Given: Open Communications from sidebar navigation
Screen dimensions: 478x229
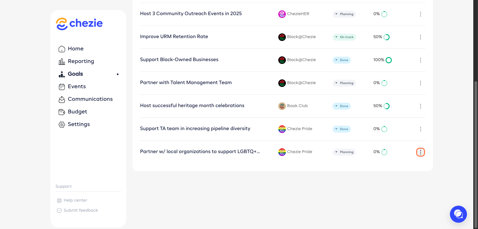Looking at the screenshot, I should point(90,99).
